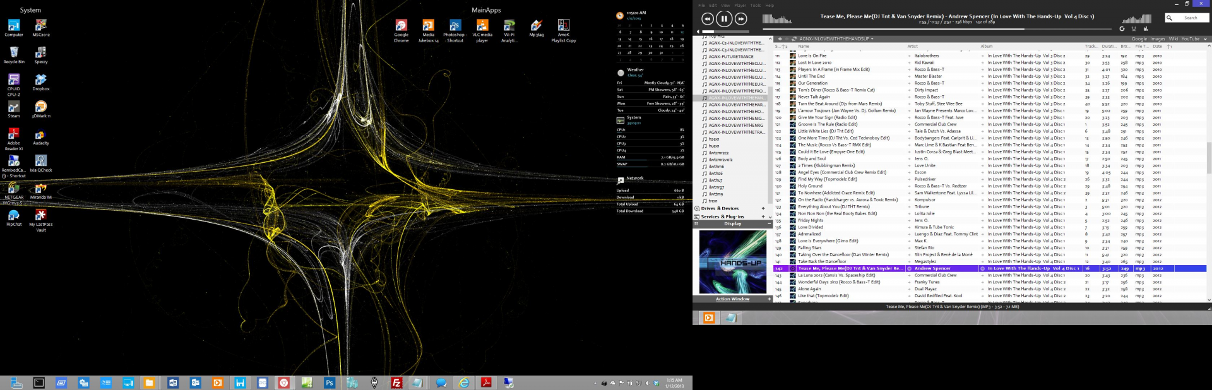Open Photoshop from the taskbar
This screenshot has height=390, width=1212.
point(330,383)
